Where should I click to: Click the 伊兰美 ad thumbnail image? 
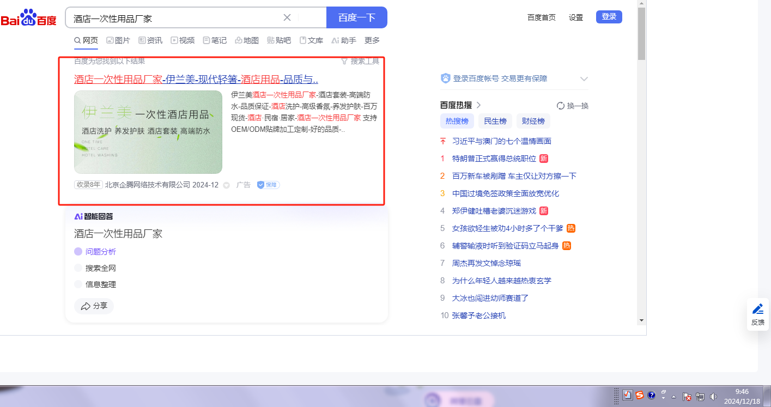click(x=148, y=132)
